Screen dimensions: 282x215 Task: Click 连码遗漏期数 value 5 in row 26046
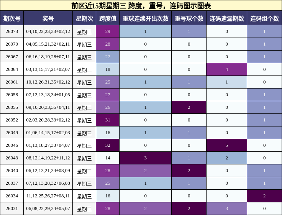[x=226, y=145]
